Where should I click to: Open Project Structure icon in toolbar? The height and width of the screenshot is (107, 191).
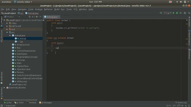[185, 13]
